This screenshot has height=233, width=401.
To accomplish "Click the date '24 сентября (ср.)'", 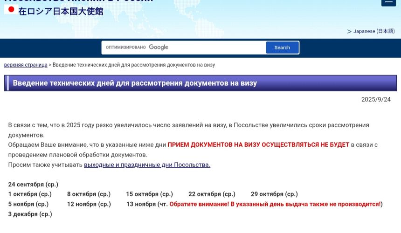I will pos(33,185).
